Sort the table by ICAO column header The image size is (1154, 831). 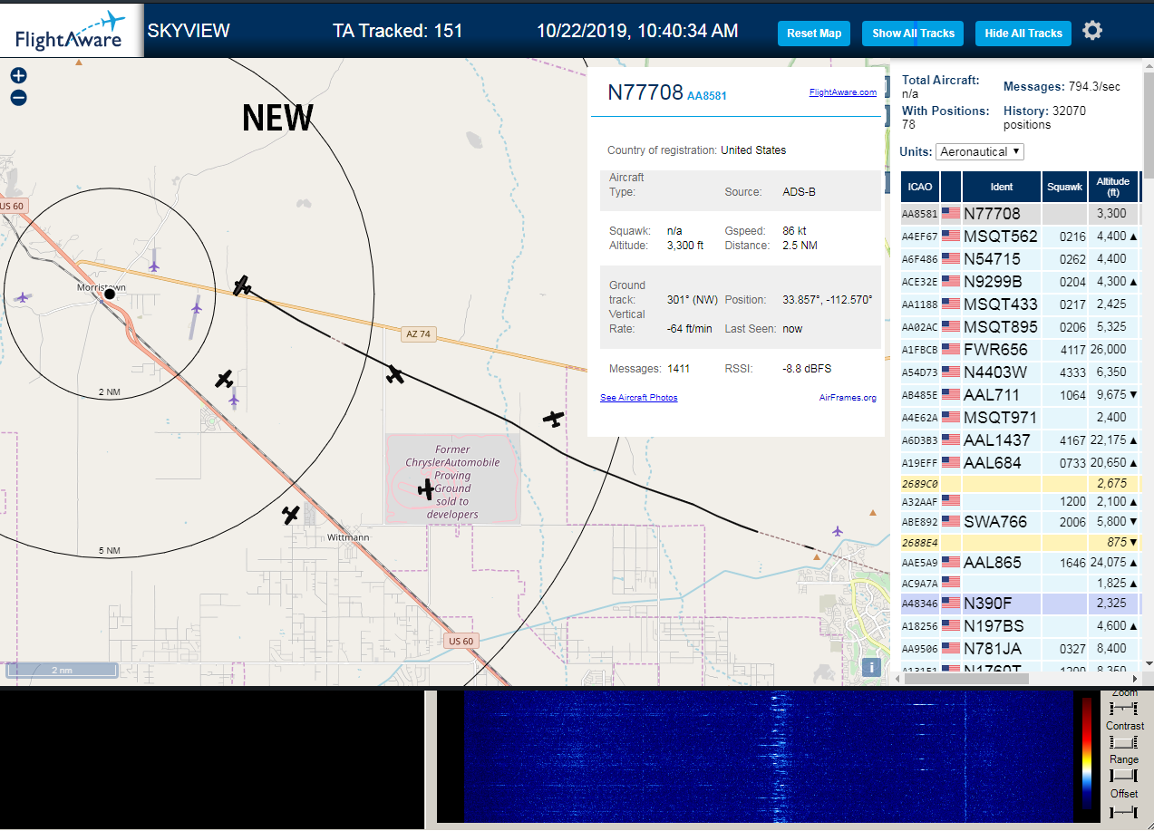coord(920,187)
